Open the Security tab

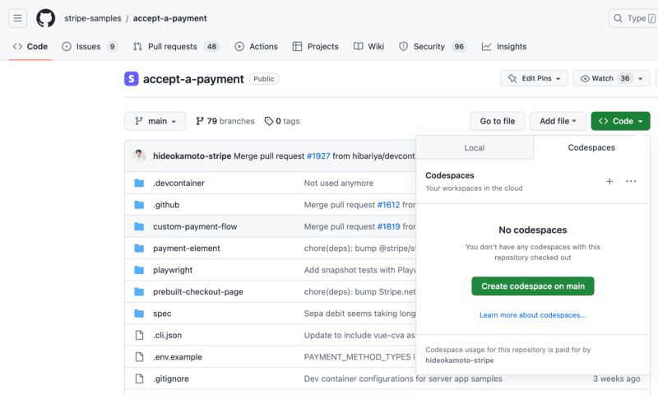(x=433, y=47)
